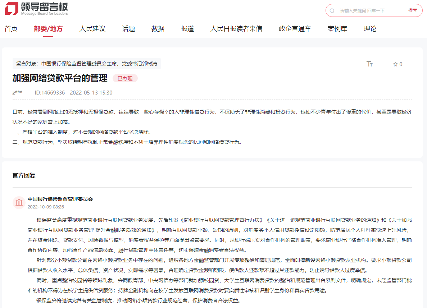Viewport: 427px width, 308px height.
Task: Click the post title 加强网络贷款平台的管理
Action: (60, 78)
